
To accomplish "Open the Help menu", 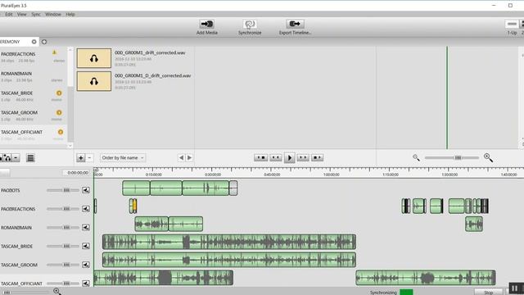I will pos(70,15).
